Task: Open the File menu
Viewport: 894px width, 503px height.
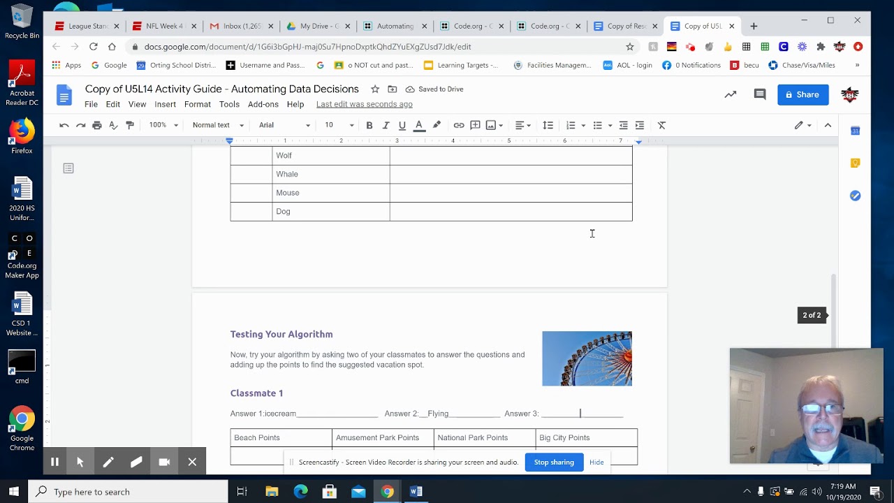Action: point(91,104)
